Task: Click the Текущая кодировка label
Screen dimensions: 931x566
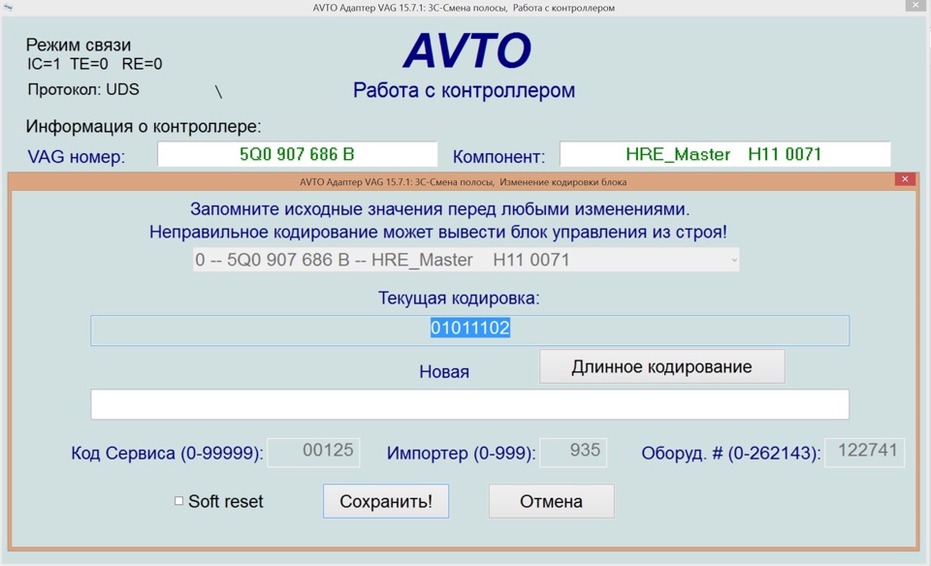Action: click(459, 298)
